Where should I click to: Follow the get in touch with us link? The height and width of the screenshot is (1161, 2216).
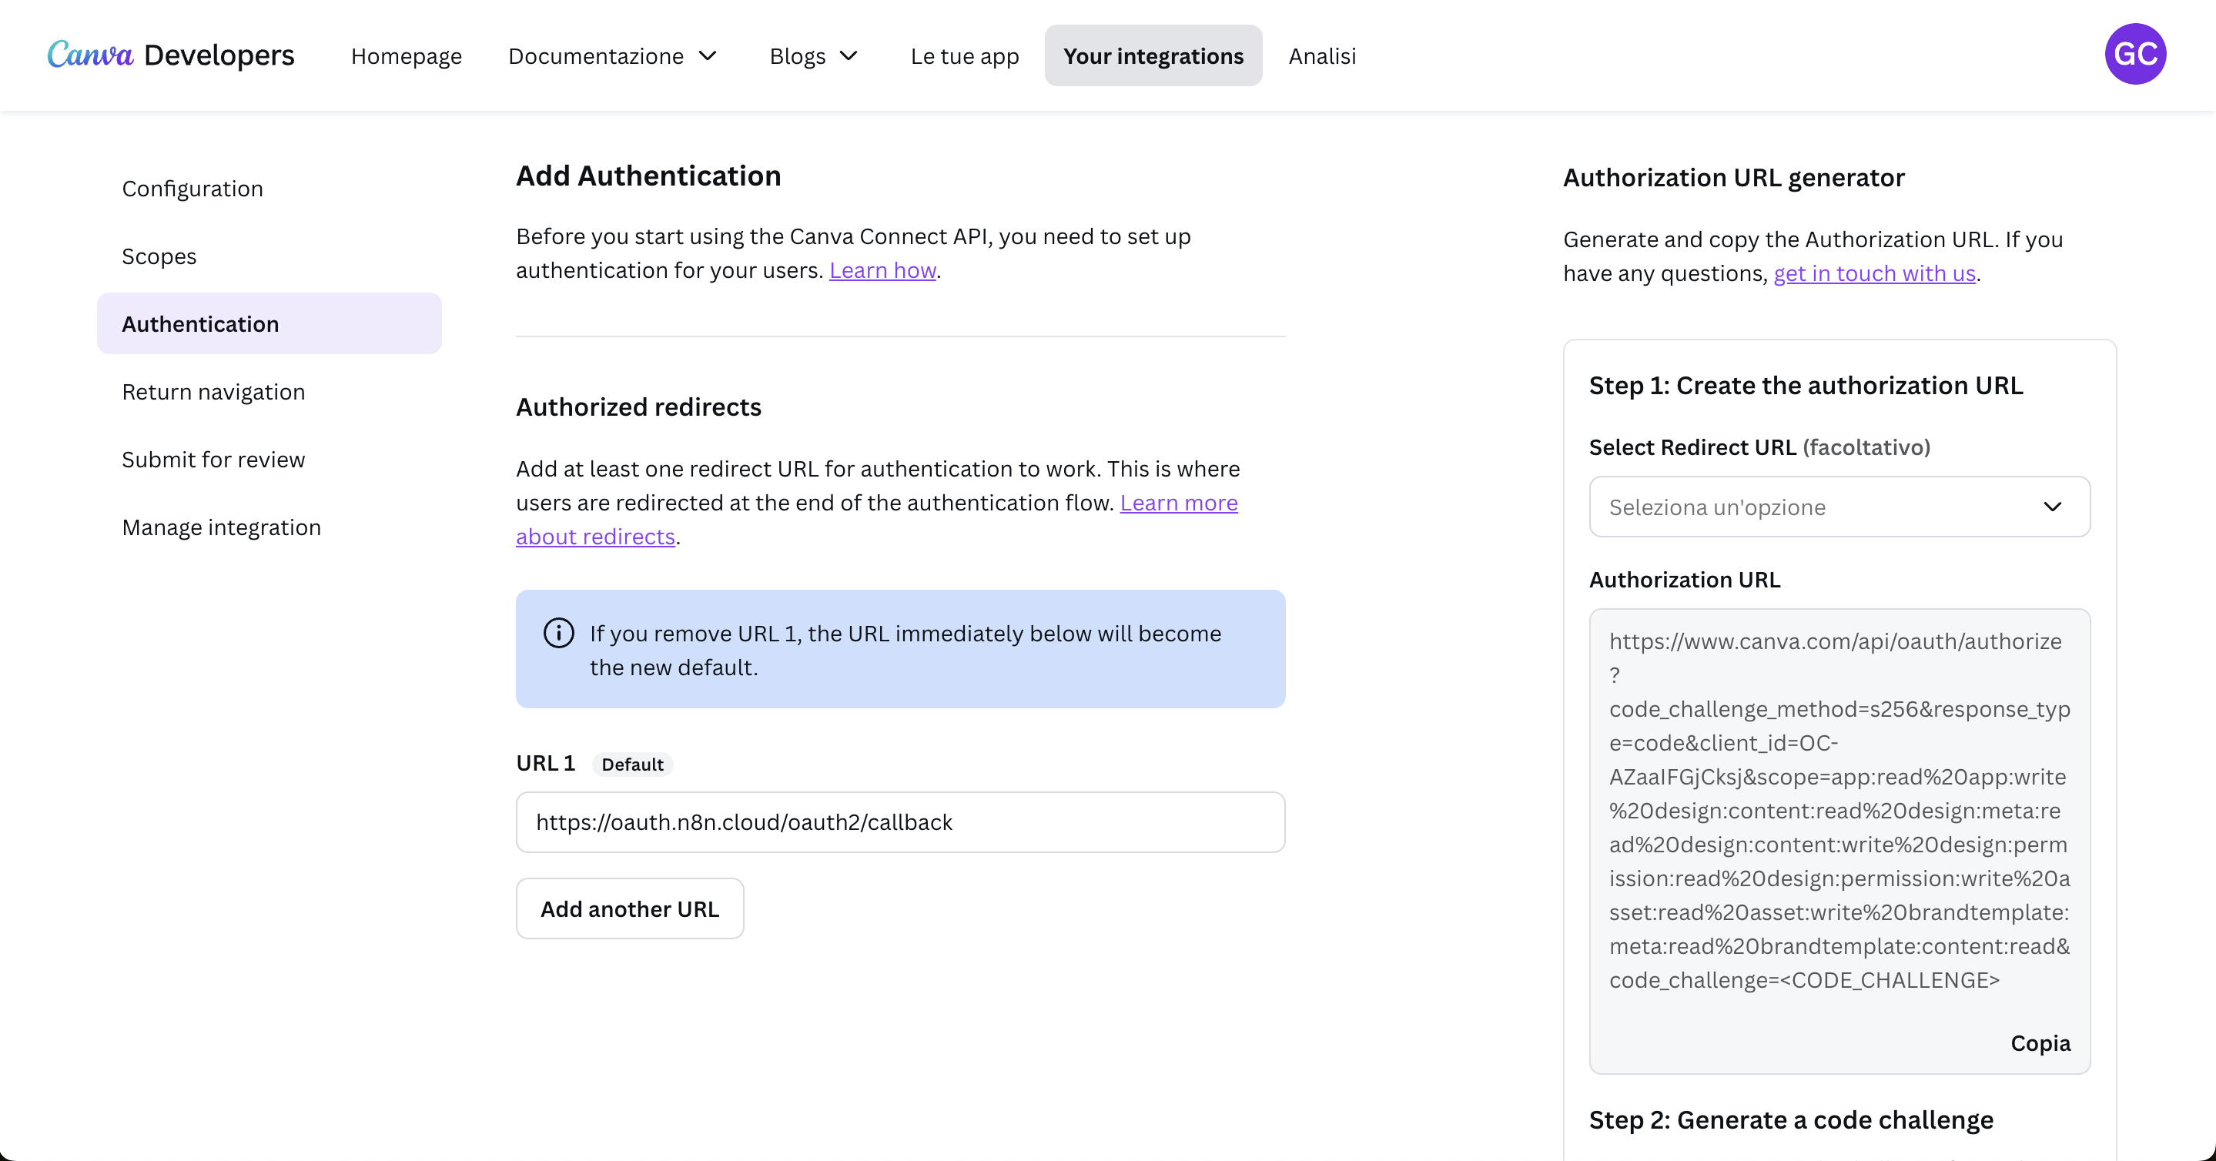coord(1873,273)
